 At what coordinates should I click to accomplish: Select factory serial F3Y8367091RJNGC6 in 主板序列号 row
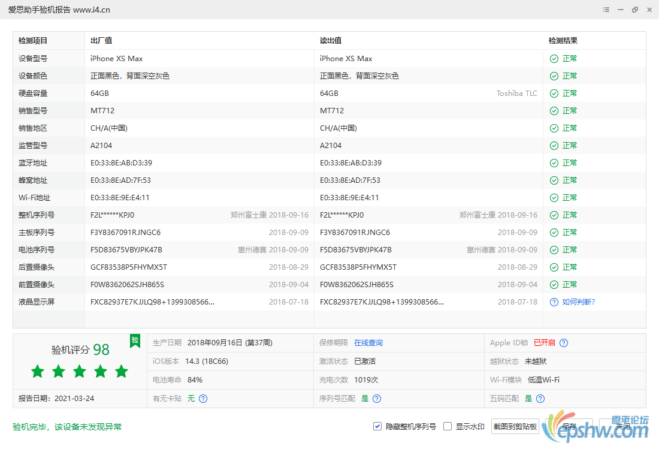point(126,233)
